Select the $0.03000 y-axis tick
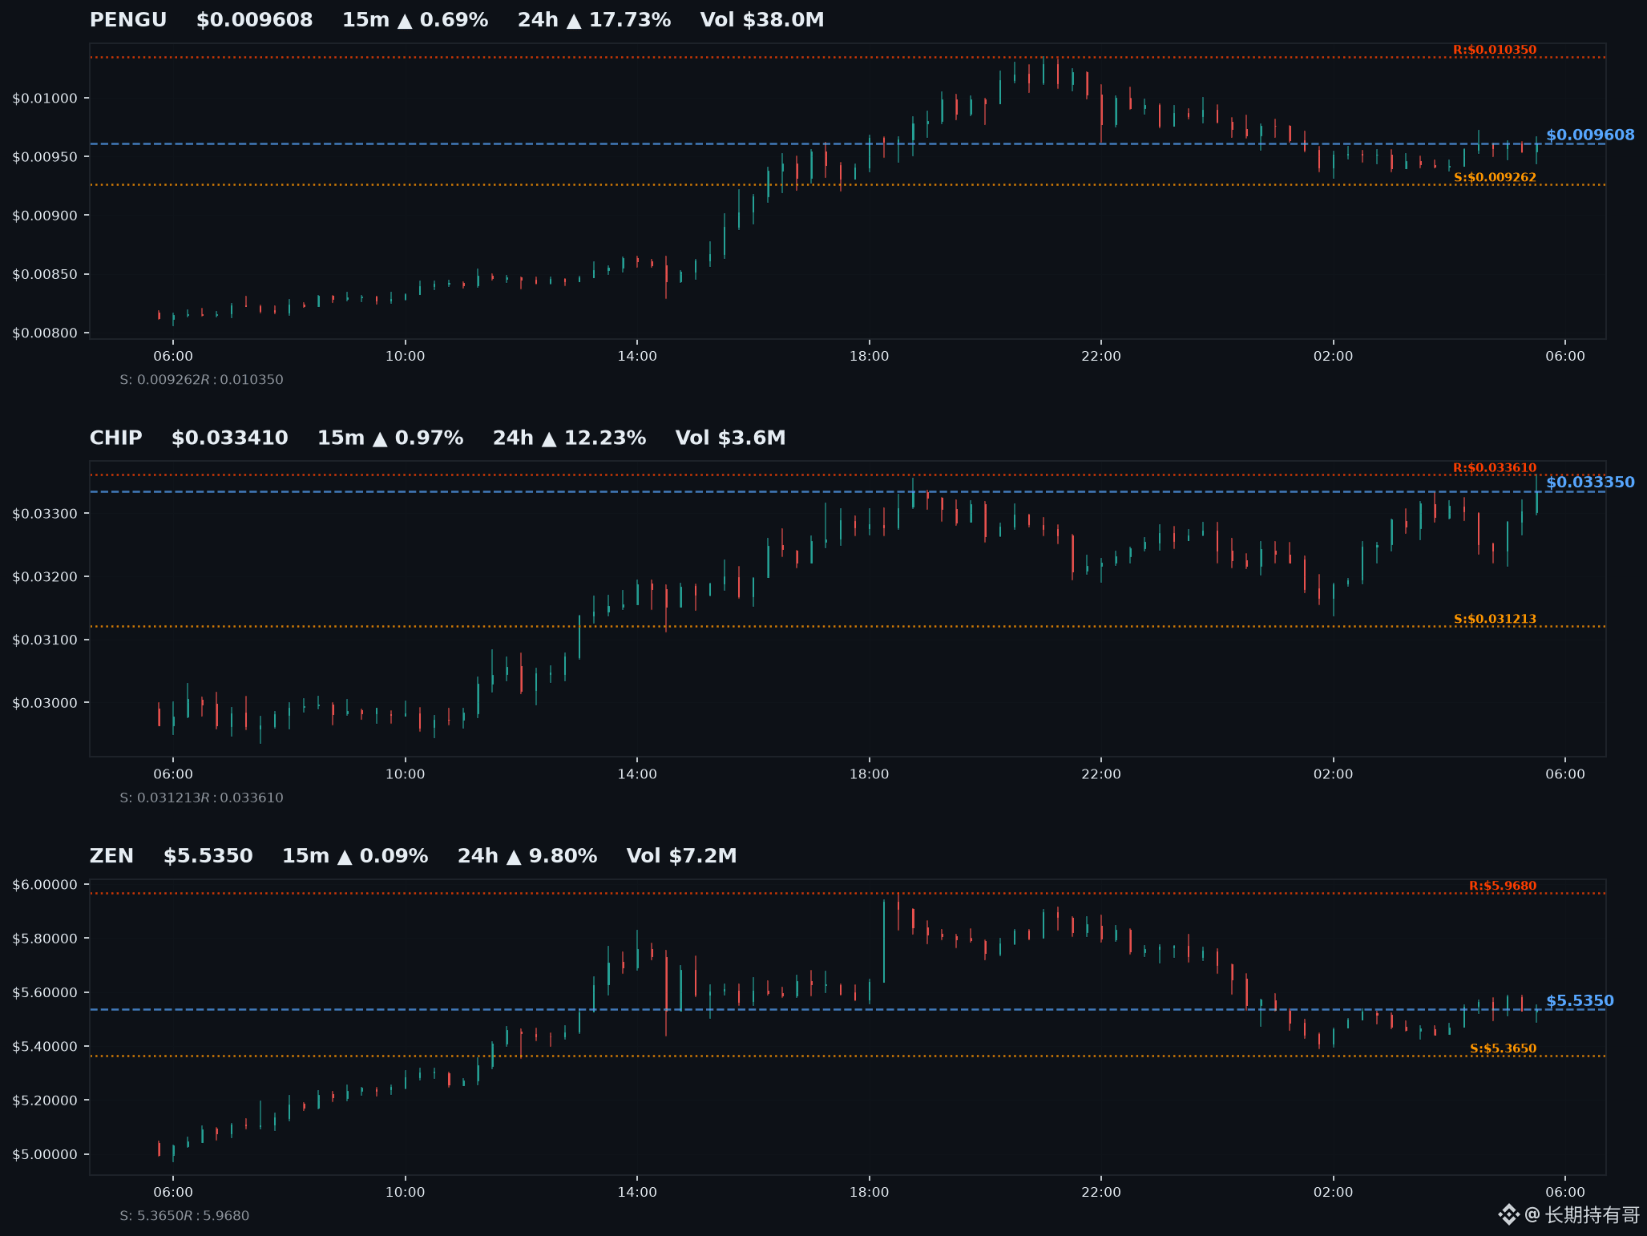Image resolution: width=1647 pixels, height=1236 pixels. point(45,703)
